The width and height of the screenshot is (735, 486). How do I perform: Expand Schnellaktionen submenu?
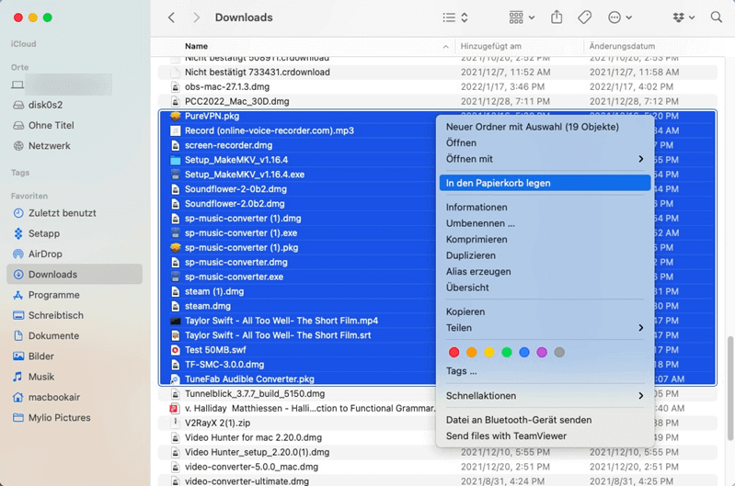[x=545, y=396]
